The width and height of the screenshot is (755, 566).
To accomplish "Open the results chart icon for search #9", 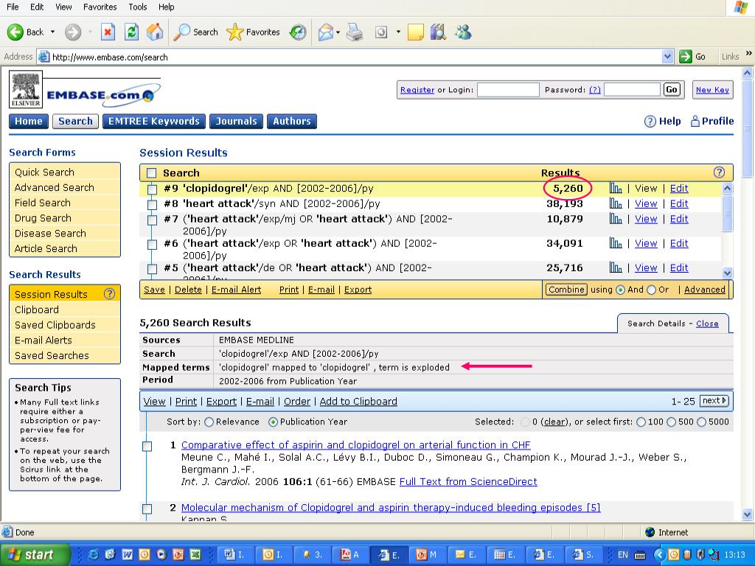I will 616,188.
